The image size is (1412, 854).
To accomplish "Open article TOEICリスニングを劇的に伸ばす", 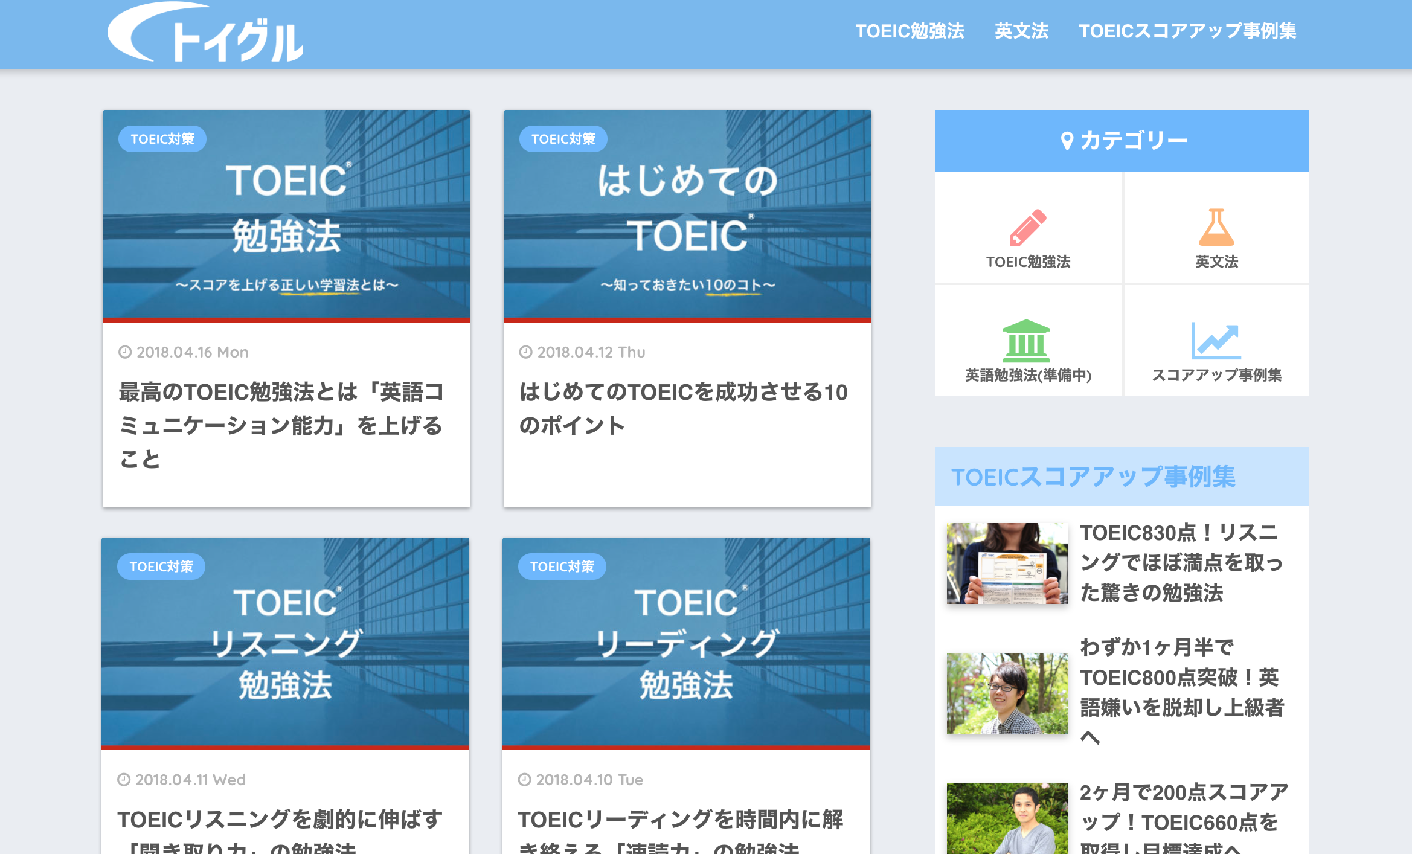I will click(x=280, y=830).
